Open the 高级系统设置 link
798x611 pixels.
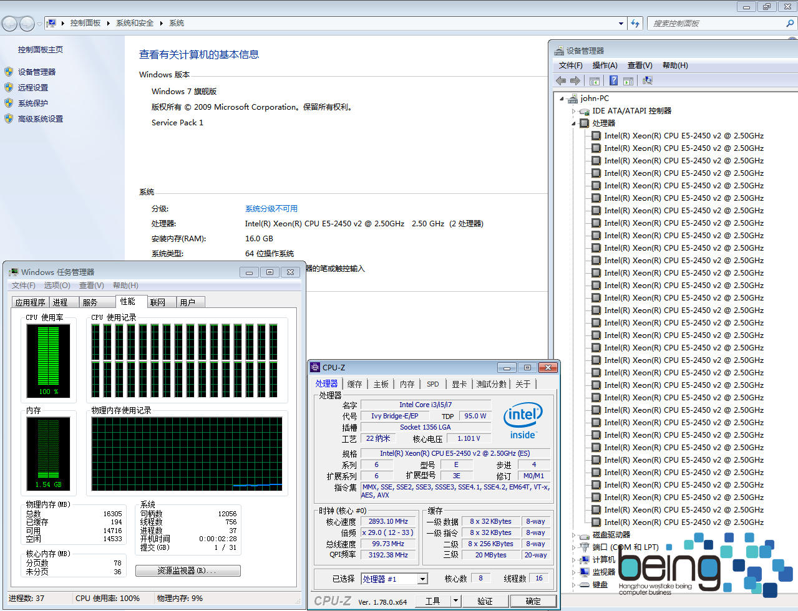tap(41, 118)
